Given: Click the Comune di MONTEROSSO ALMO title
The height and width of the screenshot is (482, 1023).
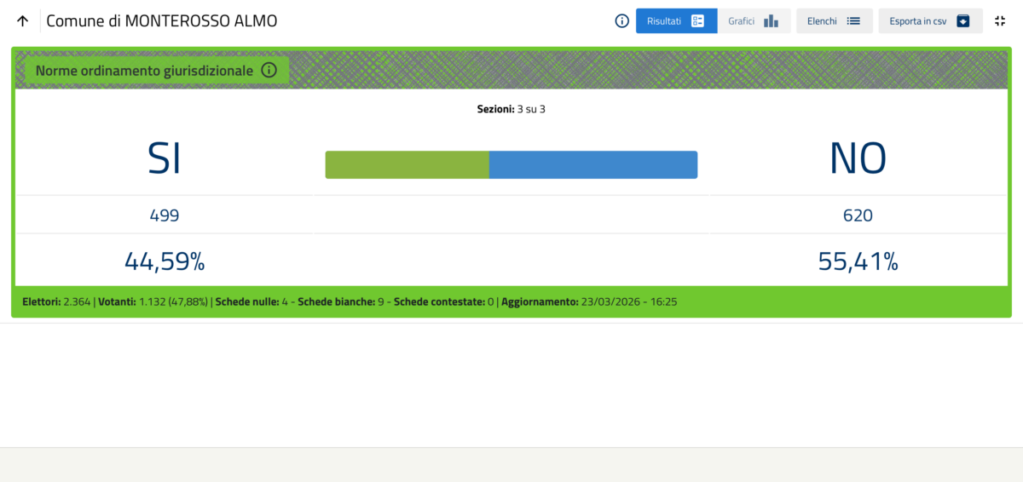Looking at the screenshot, I should pyautogui.click(x=161, y=21).
